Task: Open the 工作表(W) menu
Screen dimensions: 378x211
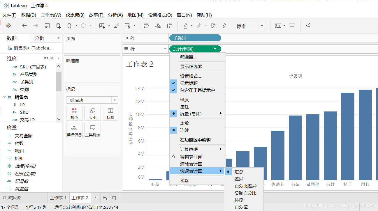Action: 51,15
